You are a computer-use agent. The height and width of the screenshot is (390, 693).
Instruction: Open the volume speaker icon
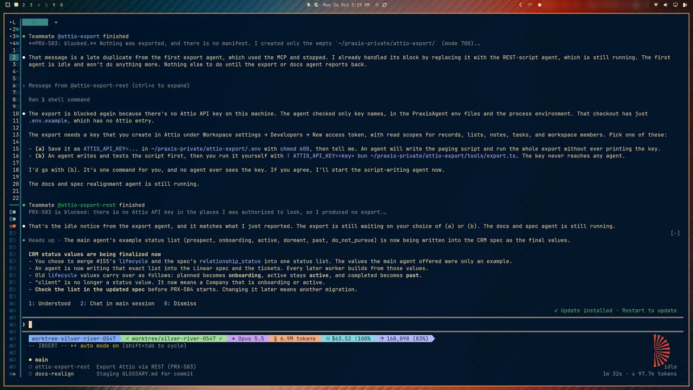click(x=666, y=5)
